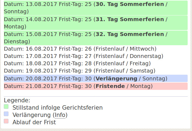Click the Legende heading
Viewport: 192px width, 131px height.
coord(17,100)
